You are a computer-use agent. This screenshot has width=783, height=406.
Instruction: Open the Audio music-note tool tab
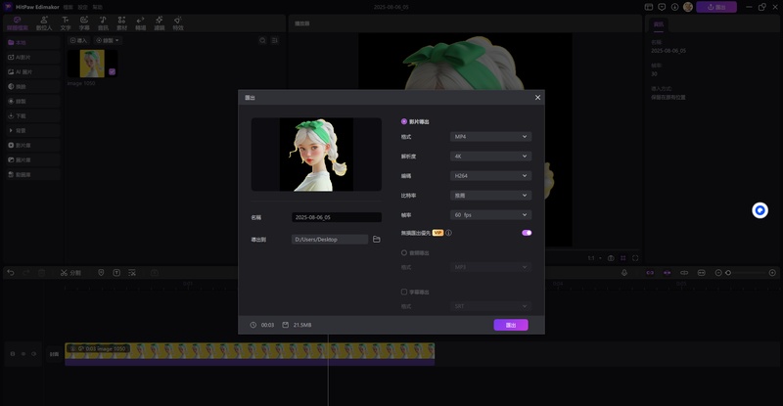point(103,23)
